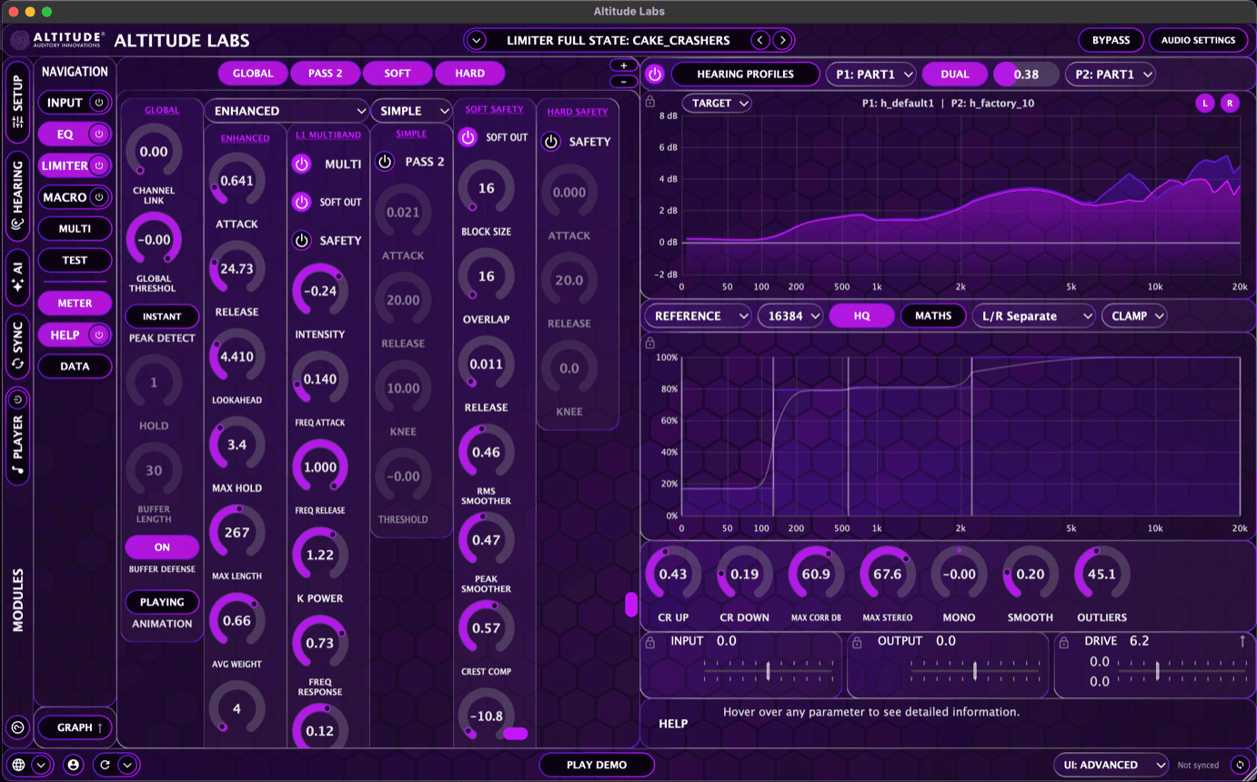Click the PLAY DEMO button

pos(597,765)
